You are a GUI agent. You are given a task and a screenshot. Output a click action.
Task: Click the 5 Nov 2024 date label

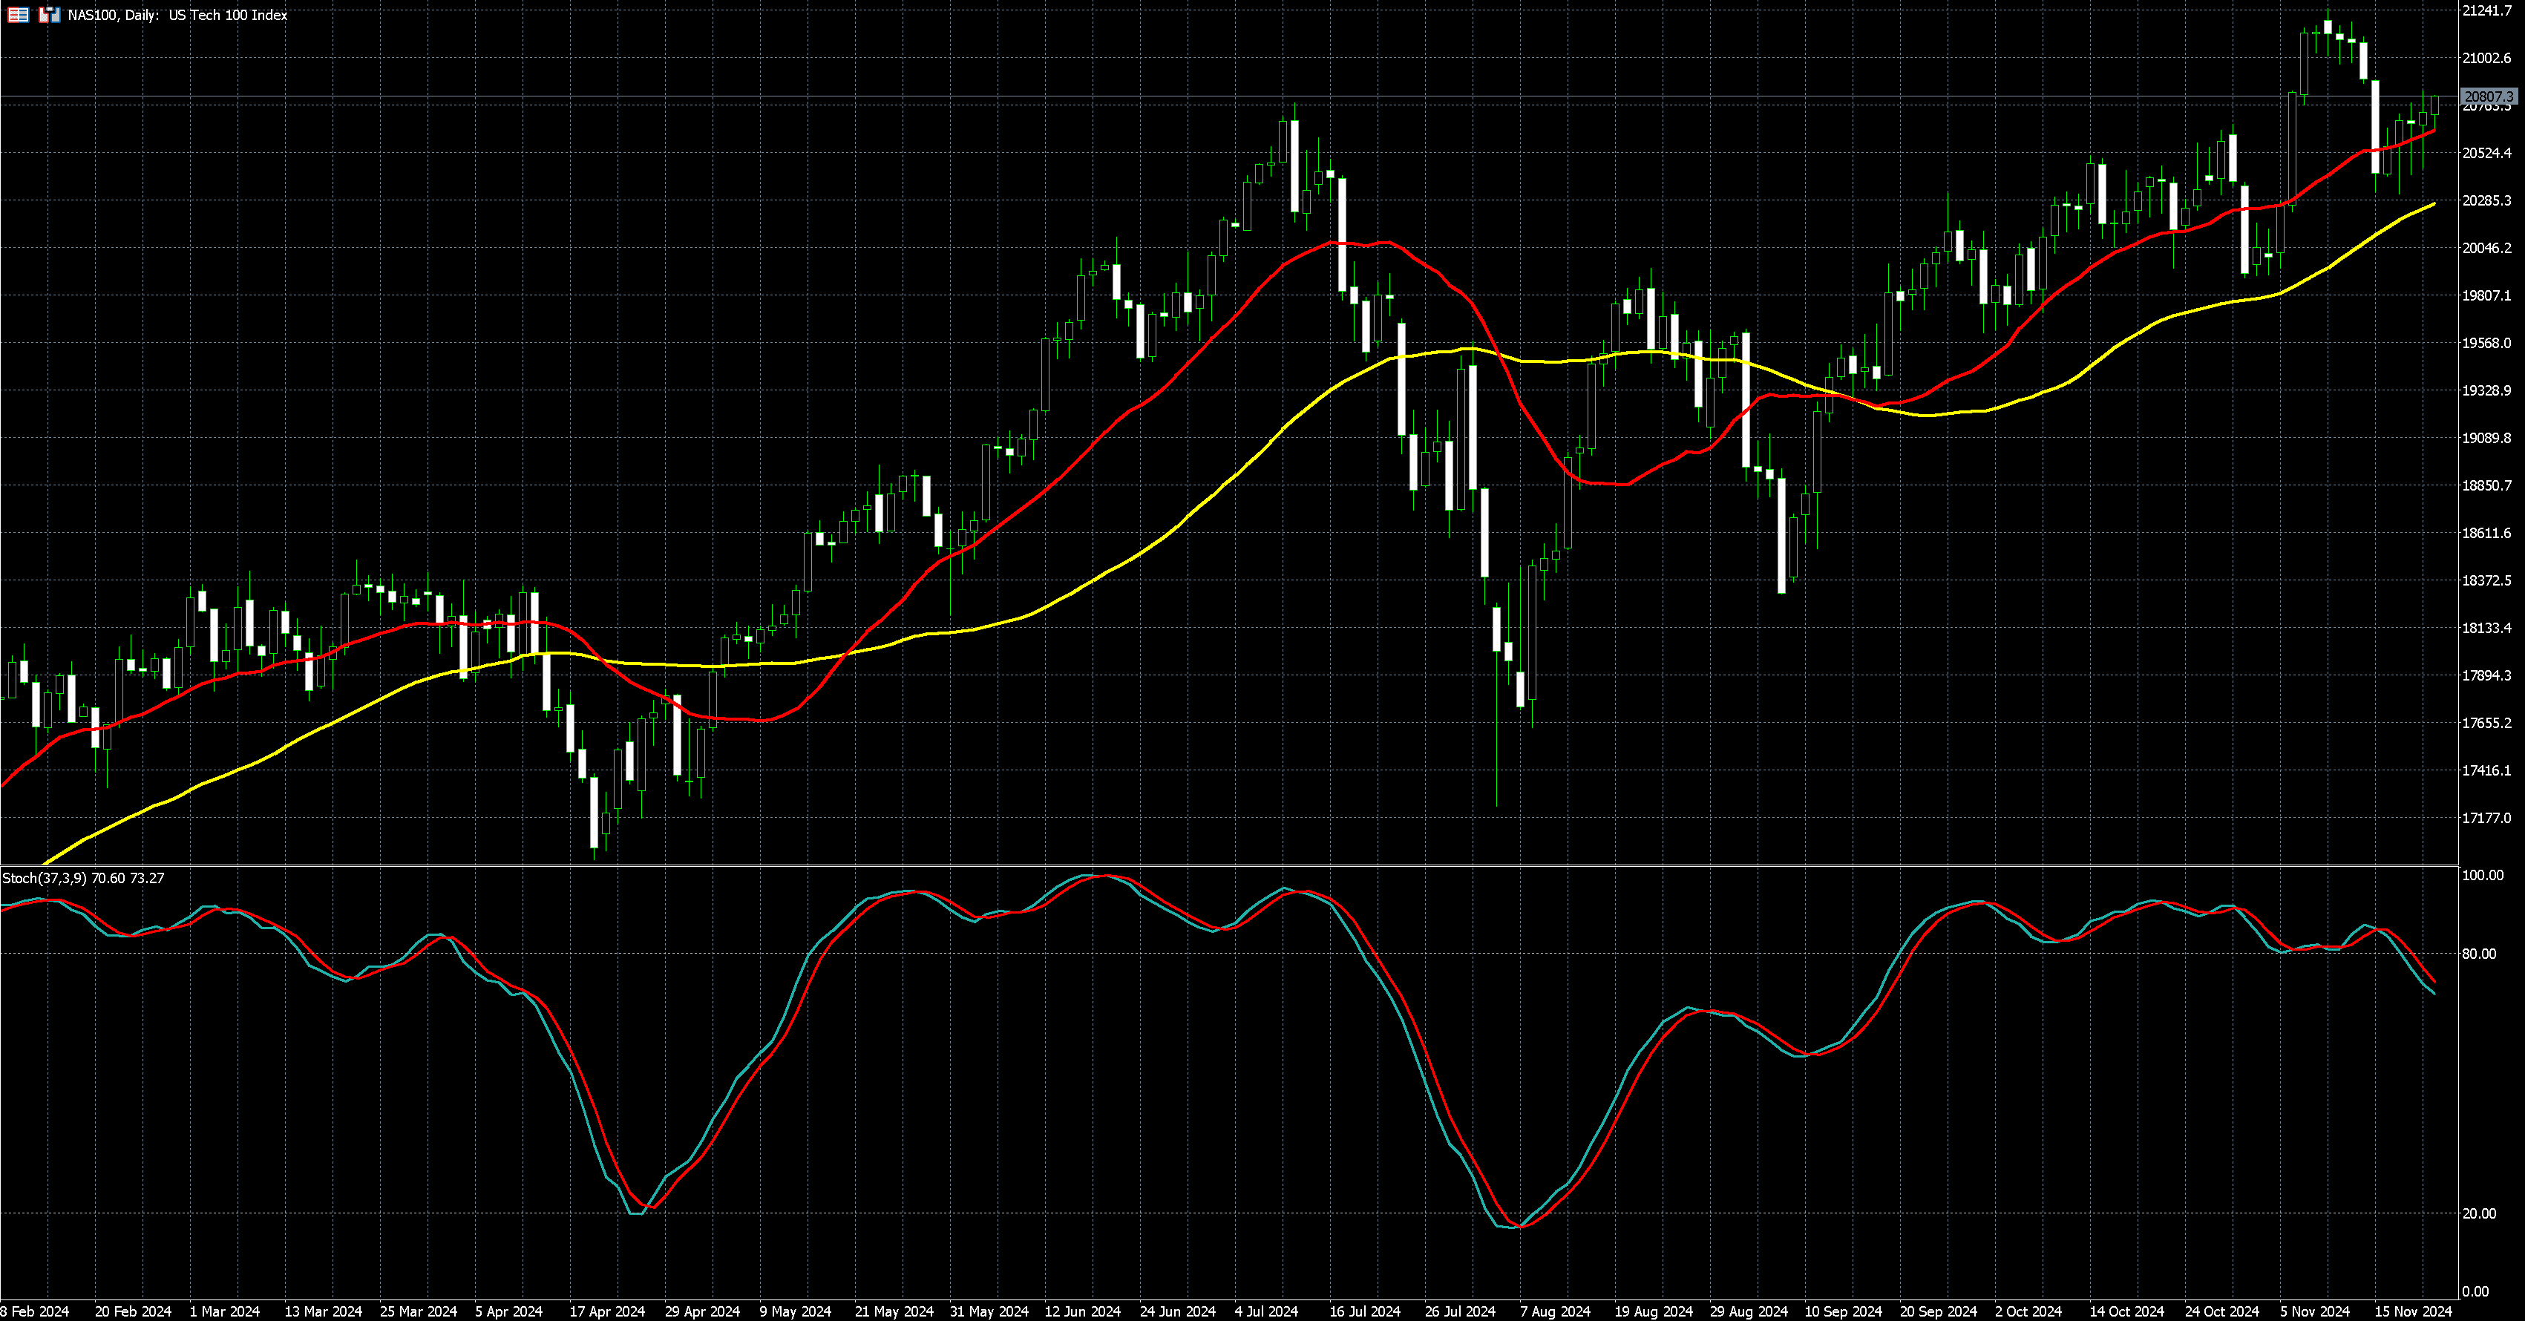(2314, 1311)
